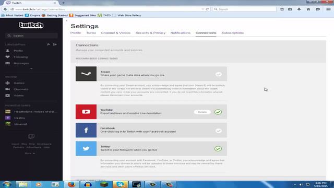Screen dimensions: 334x188
Task: Switch to the Turbo tab
Action: coord(91,33)
